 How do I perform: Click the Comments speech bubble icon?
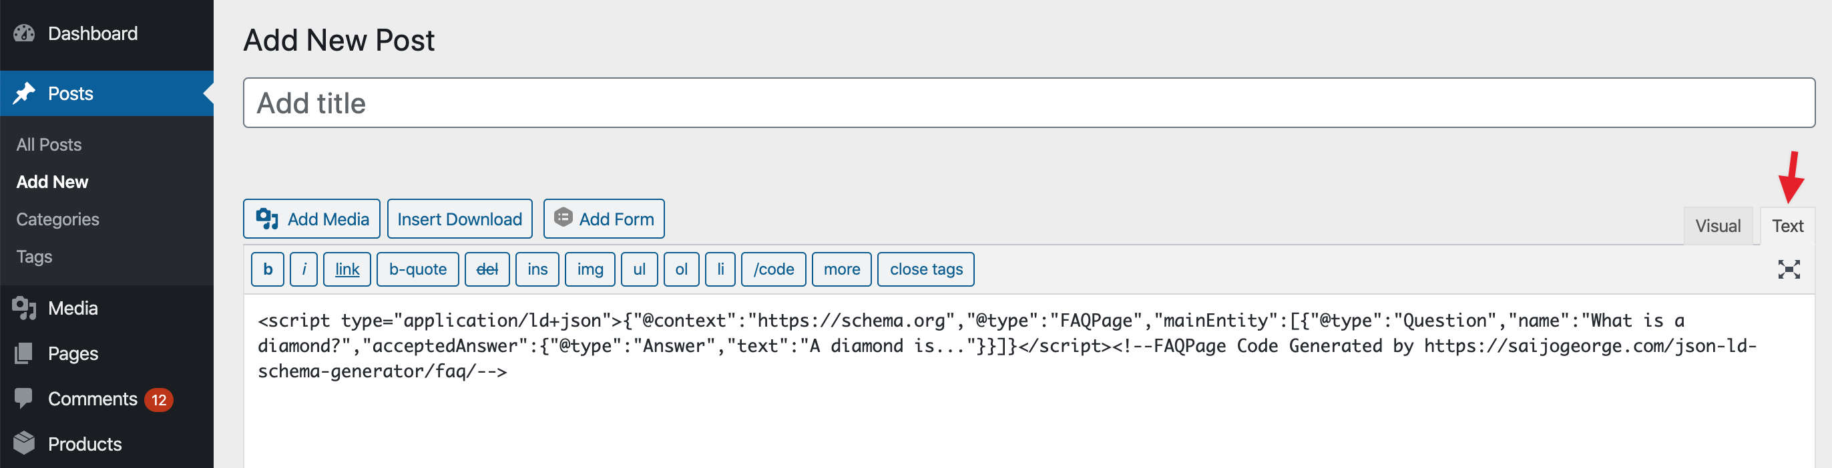(x=24, y=399)
